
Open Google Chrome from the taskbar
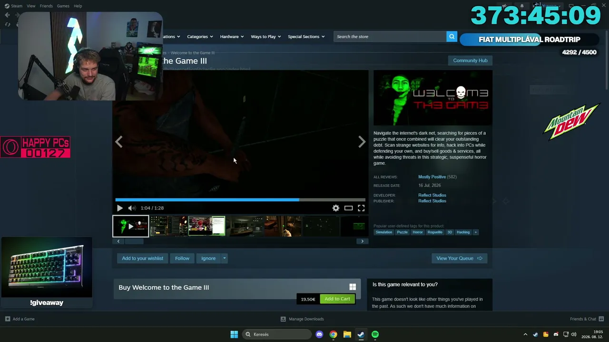point(334,334)
